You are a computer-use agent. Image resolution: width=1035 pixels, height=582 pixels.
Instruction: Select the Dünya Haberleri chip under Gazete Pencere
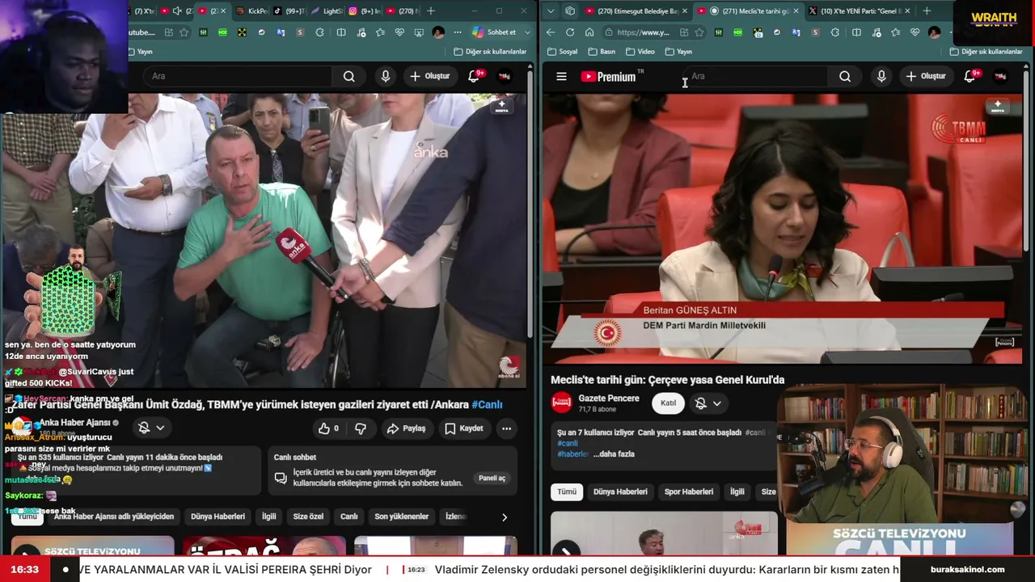point(620,491)
